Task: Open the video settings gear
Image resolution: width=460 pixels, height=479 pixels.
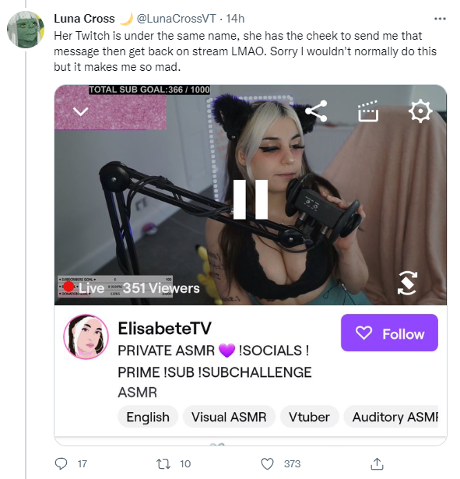Action: [420, 111]
